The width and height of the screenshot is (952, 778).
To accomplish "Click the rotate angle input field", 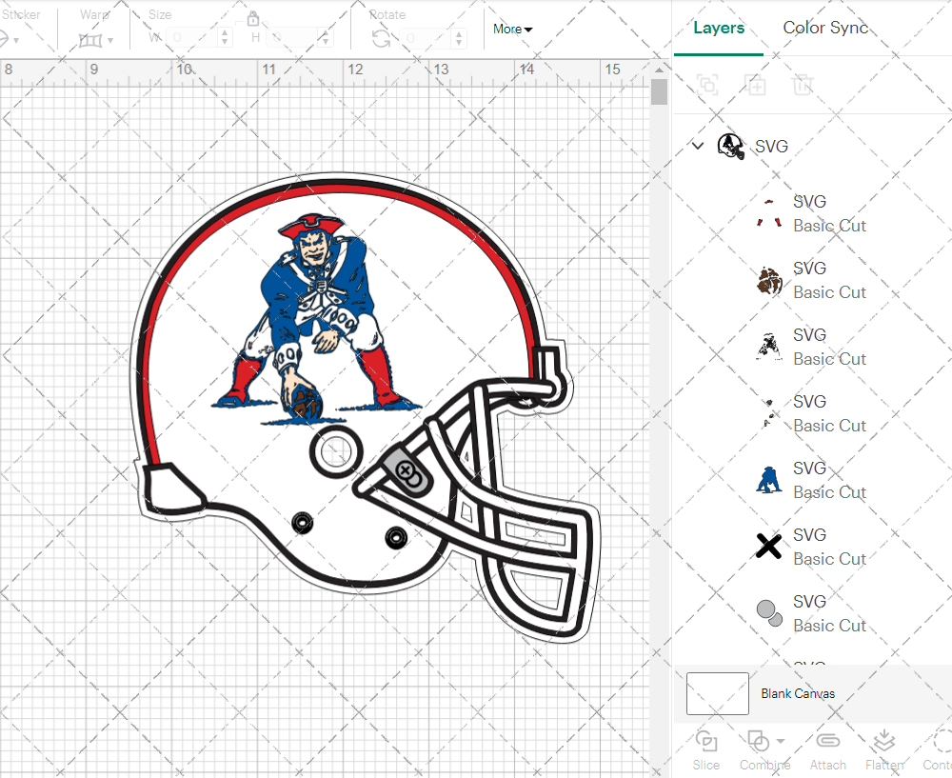I will tap(426, 38).
